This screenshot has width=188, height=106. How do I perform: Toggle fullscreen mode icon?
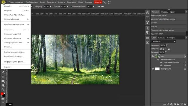coord(109,2)
